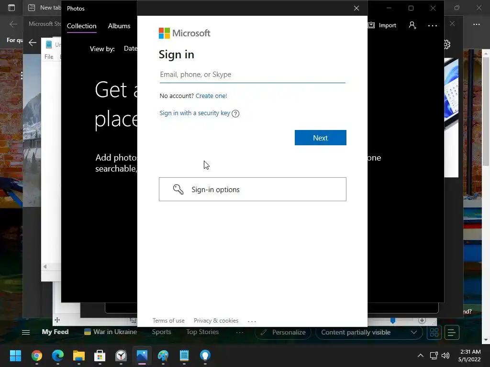Close the sign-in dialog

coord(356,8)
